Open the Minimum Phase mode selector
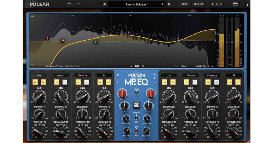 pyautogui.click(x=54, y=66)
